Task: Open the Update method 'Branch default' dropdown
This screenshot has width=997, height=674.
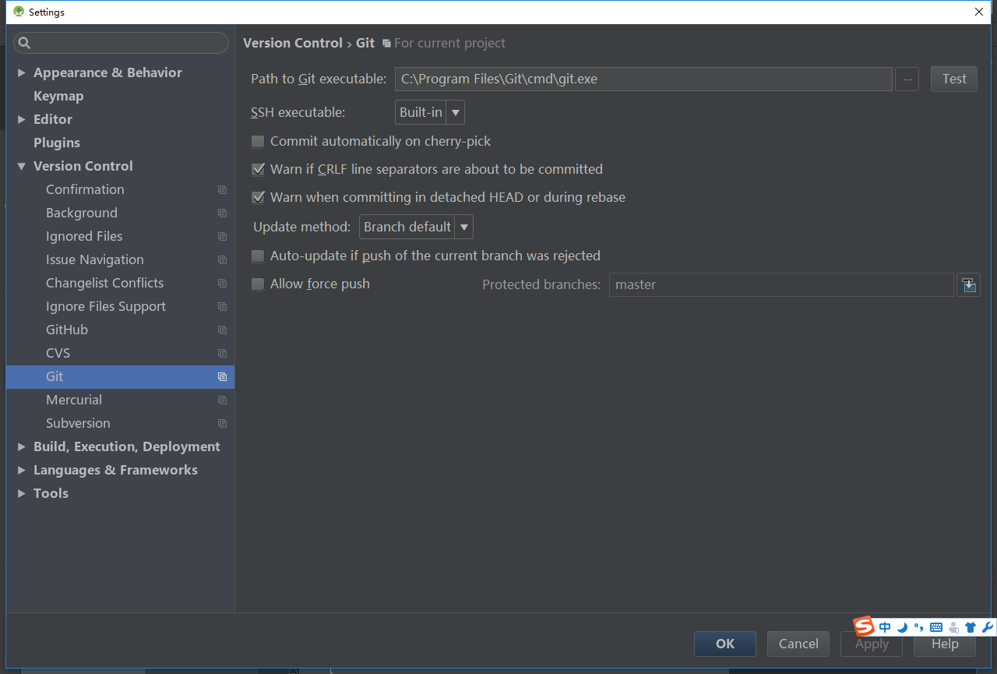Action: click(416, 227)
